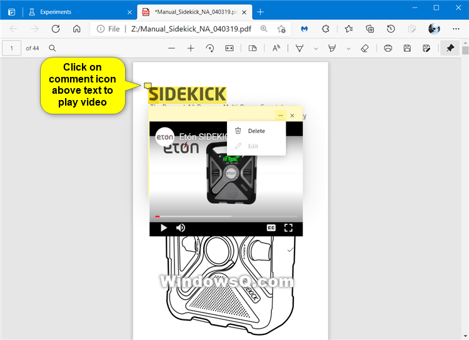
Task: Zoom out of the PDF
Action: coord(171,48)
